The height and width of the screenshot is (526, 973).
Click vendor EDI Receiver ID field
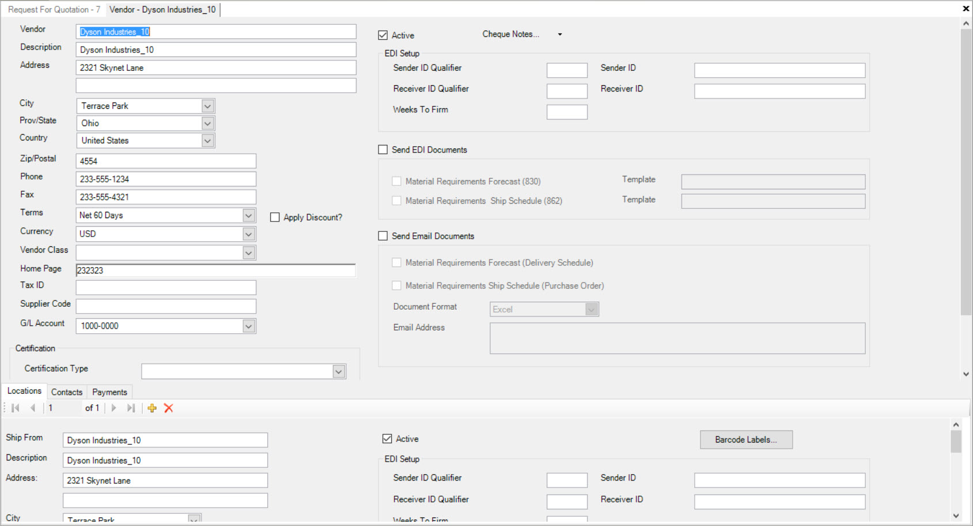(779, 91)
